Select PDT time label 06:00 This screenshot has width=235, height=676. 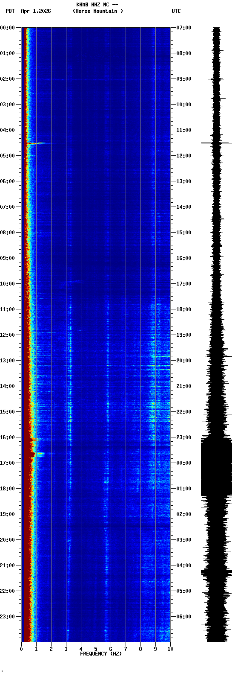(7, 181)
